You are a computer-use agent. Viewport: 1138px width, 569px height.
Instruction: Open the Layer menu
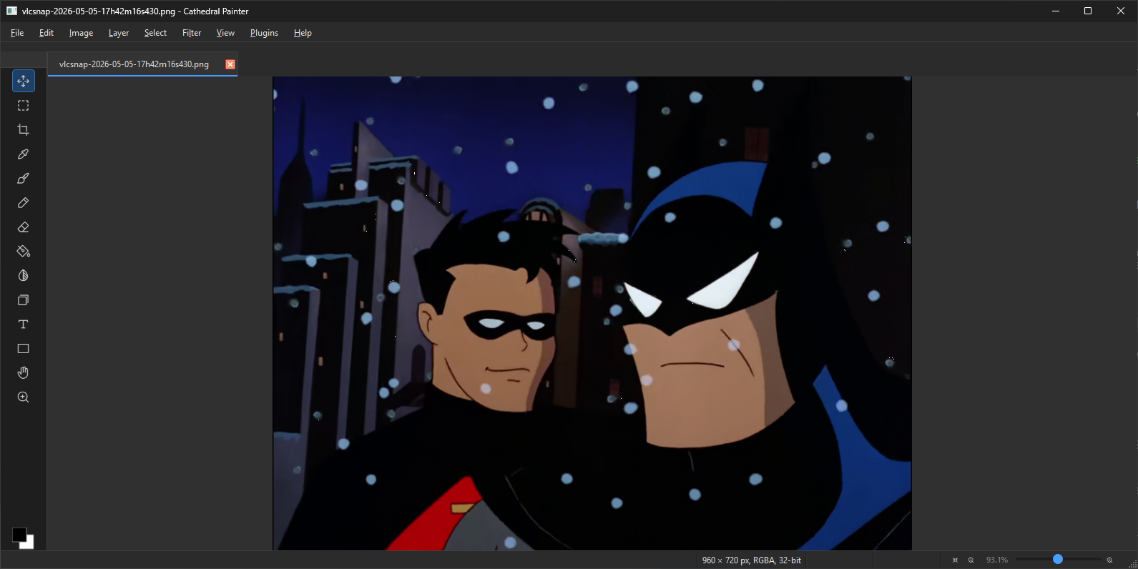[119, 33]
